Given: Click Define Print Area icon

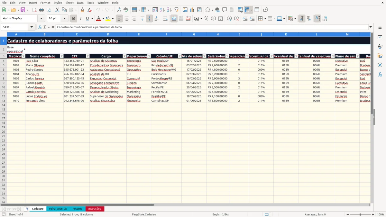Looking at the screenshot, I should click(x=241, y=10).
